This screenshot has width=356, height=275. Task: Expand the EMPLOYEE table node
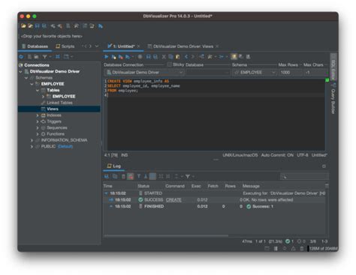(43, 97)
